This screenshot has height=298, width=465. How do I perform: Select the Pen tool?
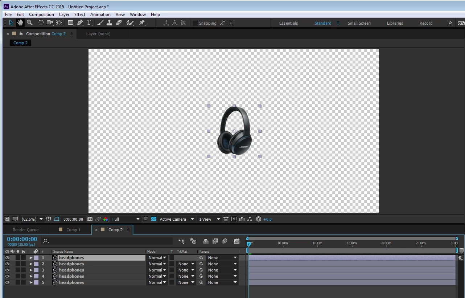(x=80, y=23)
